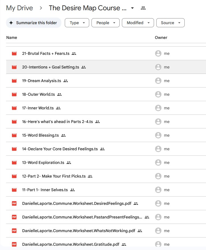The image size is (206, 250).
Task: Click the PDF icon for Worksheet.Gratitude.pdf
Action: click(14, 244)
